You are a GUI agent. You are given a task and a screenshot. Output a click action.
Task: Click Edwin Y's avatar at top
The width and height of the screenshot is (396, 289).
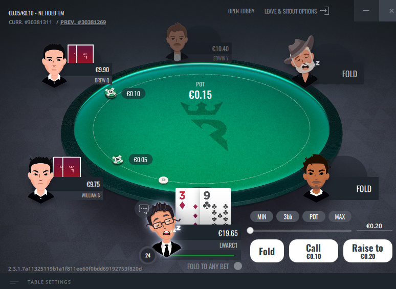click(x=177, y=42)
